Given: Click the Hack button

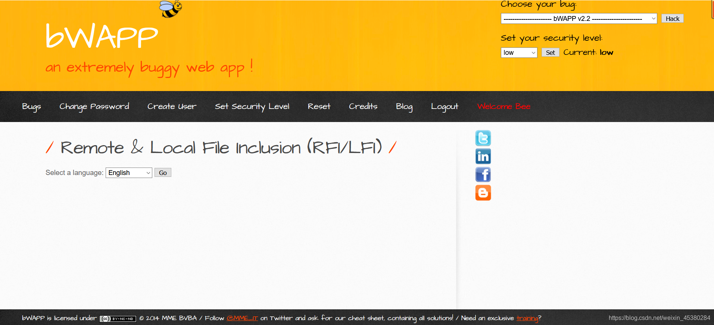Looking at the screenshot, I should click(673, 19).
